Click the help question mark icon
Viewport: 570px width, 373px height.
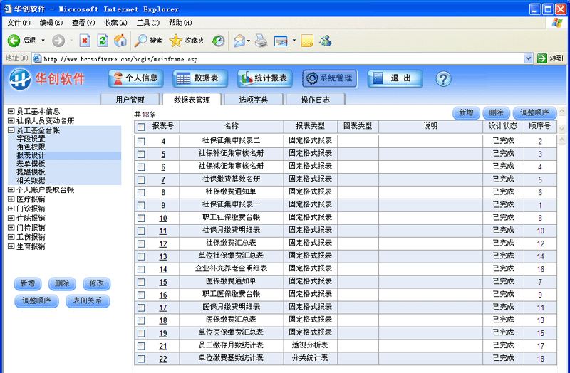443,79
